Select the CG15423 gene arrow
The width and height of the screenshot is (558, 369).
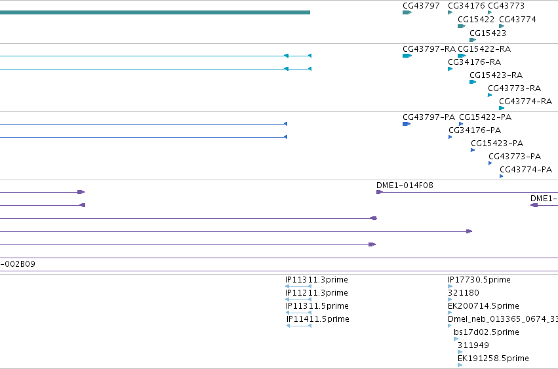(473, 40)
